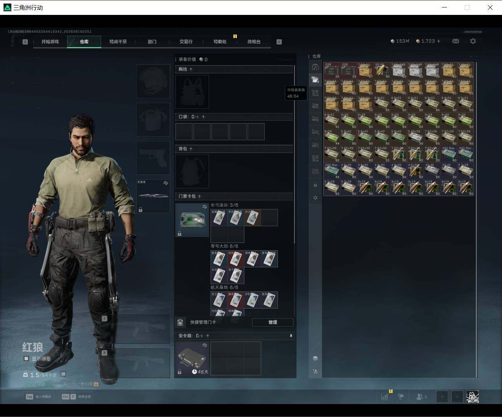
Task: Select 6.8x51 ammo box with count 41
Action: pos(332,120)
